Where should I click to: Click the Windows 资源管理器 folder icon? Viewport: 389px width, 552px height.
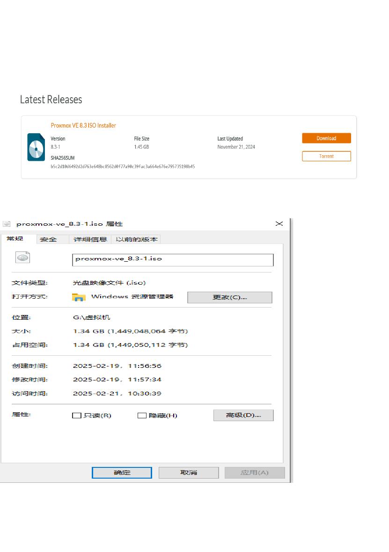click(x=79, y=297)
